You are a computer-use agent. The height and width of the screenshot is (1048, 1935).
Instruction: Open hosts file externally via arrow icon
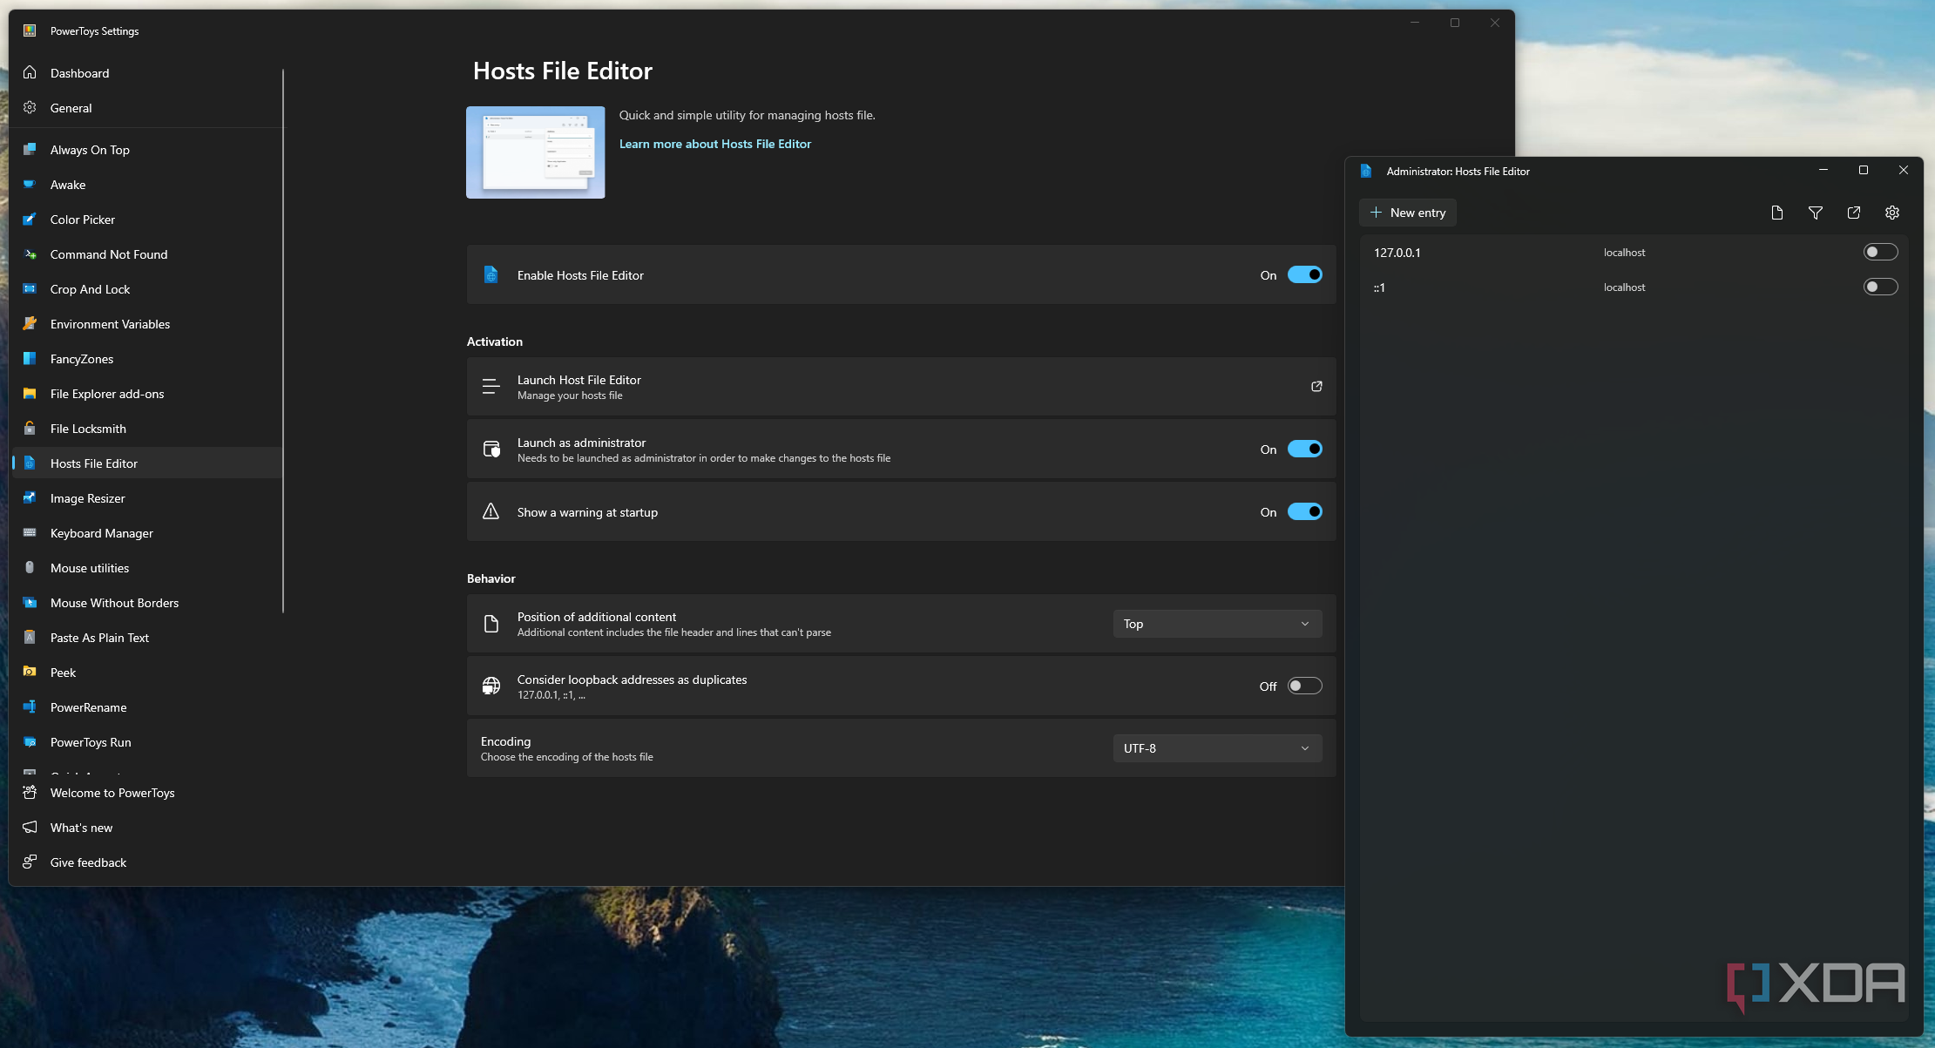pos(1854,213)
